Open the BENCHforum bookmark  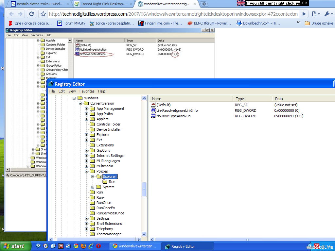click(209, 23)
